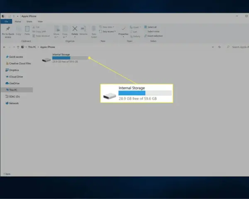The width and height of the screenshot is (249, 199).
Task: Open Creative Cloud Files in the sidebar
Action: 18,63
